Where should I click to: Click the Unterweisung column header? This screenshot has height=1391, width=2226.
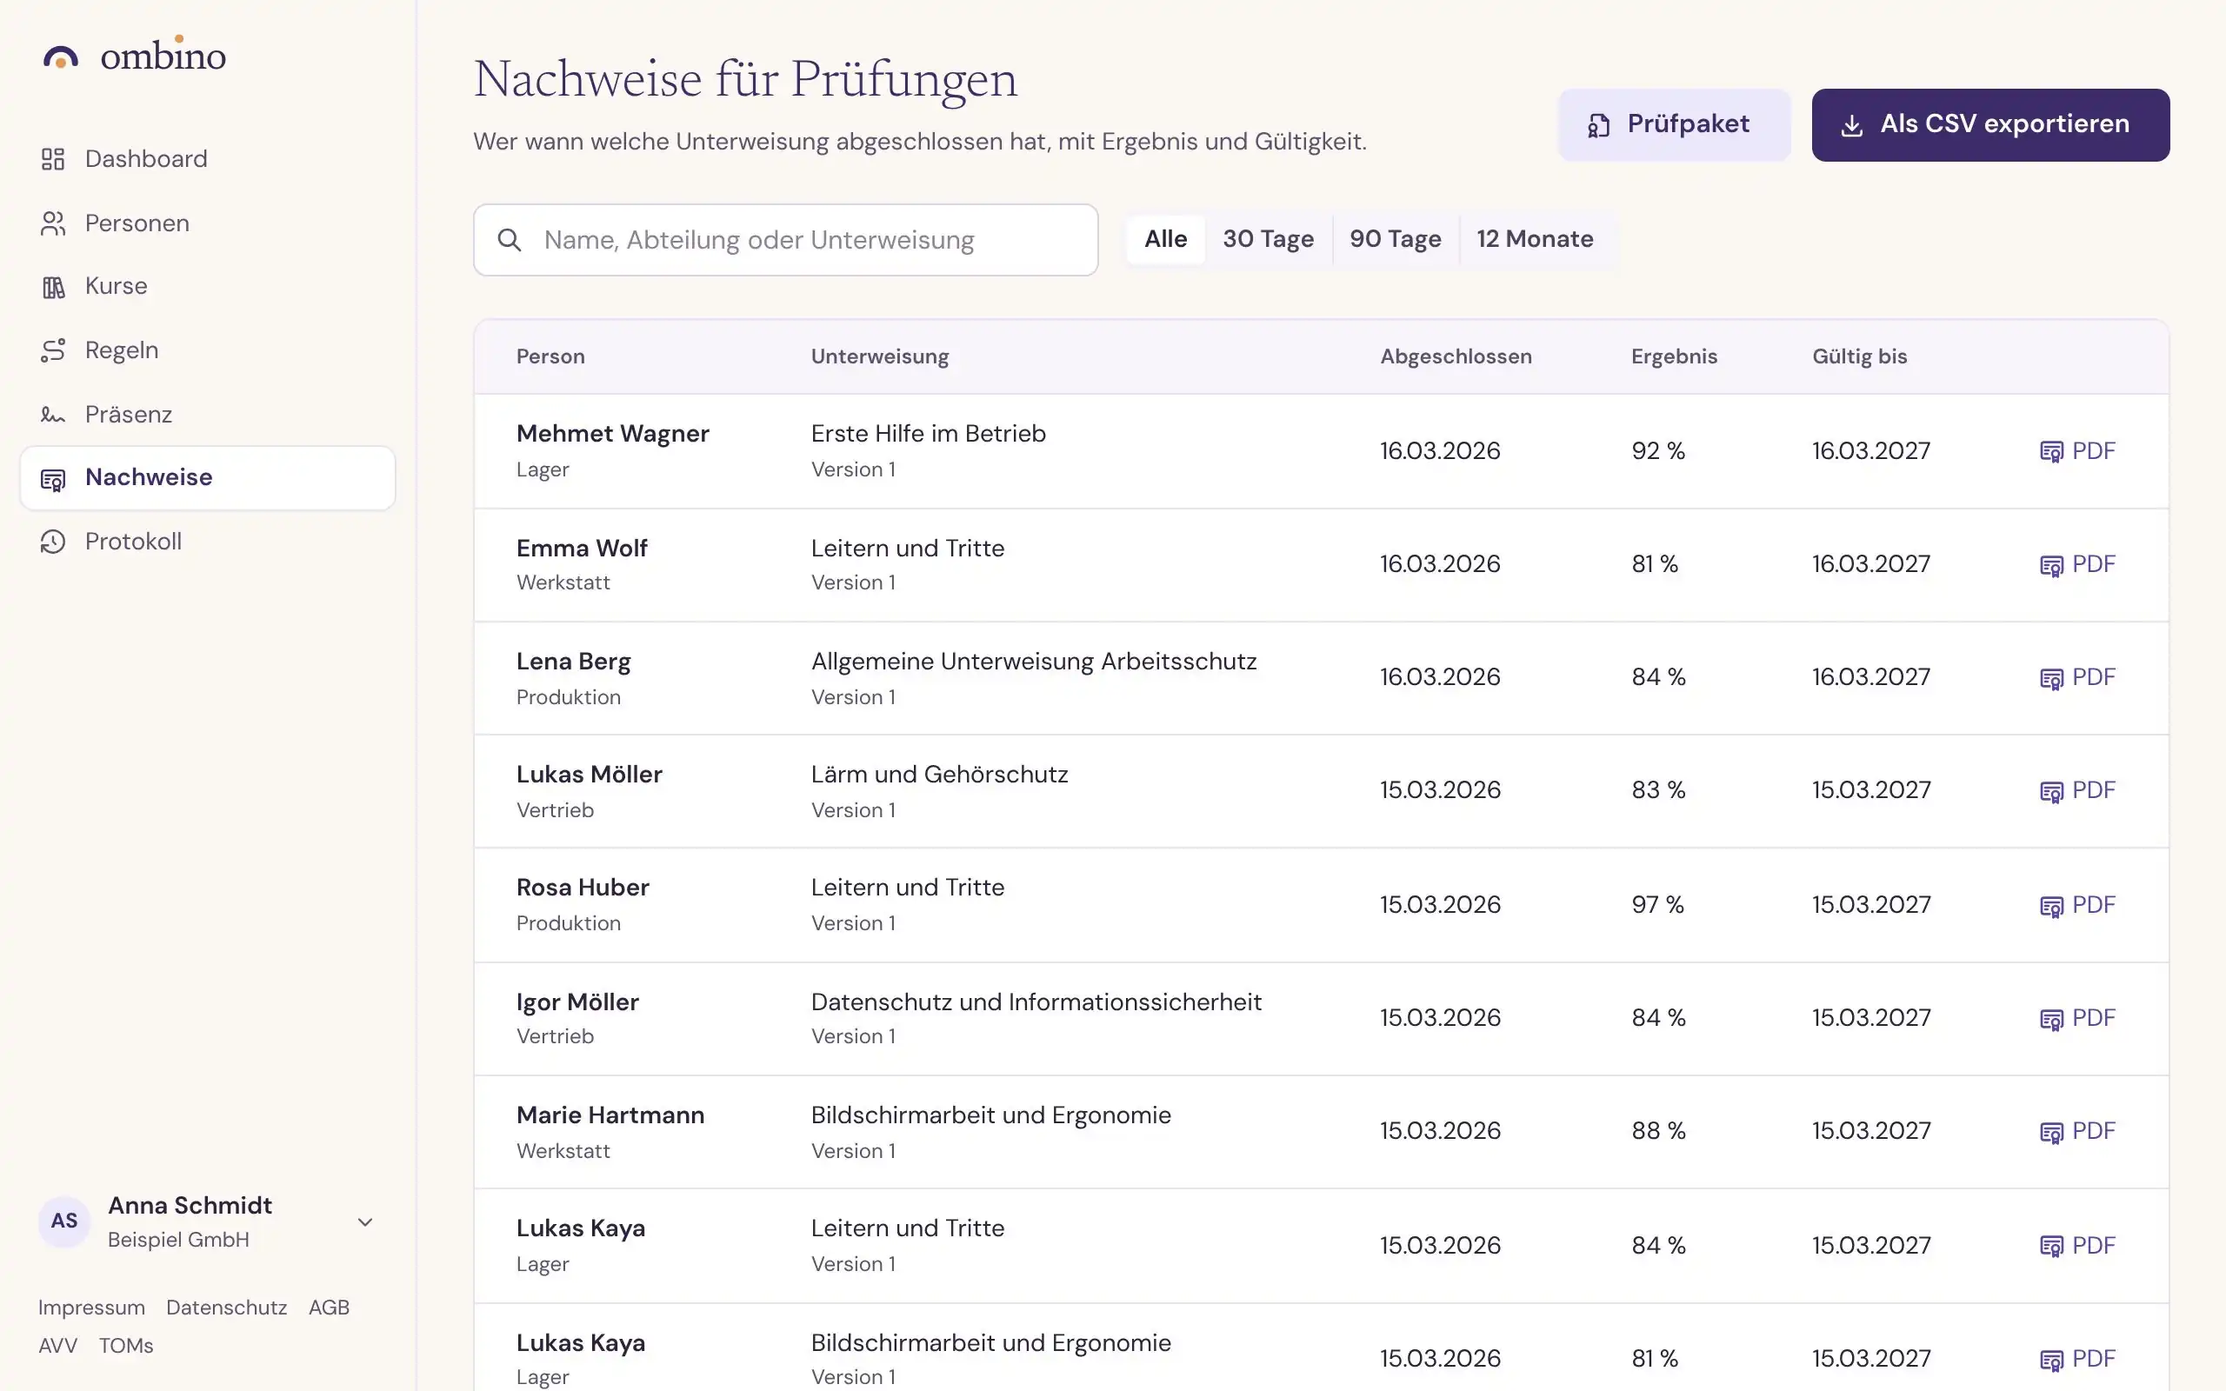click(880, 357)
